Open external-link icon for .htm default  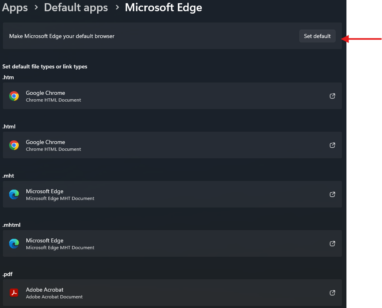(x=332, y=96)
